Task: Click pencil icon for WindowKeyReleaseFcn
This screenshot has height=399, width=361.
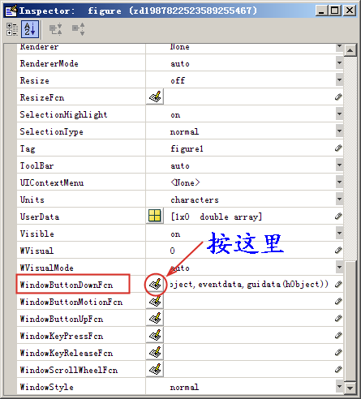Action: point(338,352)
